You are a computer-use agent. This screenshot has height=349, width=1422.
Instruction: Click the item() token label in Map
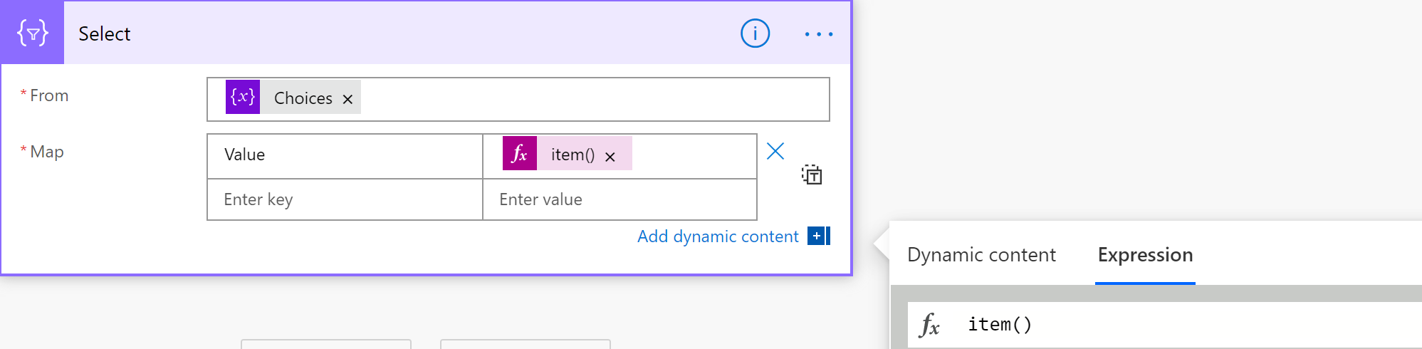click(x=573, y=155)
